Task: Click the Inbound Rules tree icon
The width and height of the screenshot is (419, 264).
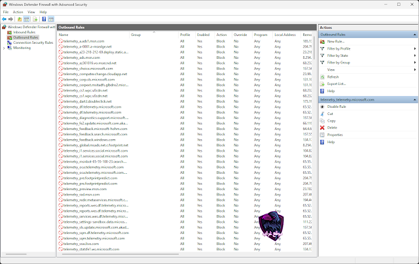Action: pyautogui.click(x=10, y=32)
